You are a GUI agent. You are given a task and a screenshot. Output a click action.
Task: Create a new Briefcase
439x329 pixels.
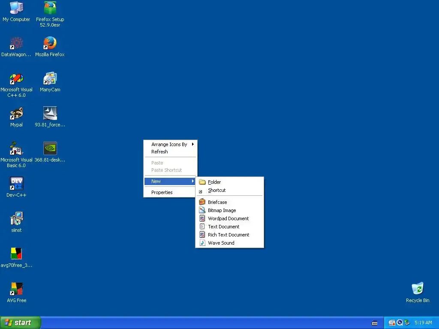tap(230, 202)
